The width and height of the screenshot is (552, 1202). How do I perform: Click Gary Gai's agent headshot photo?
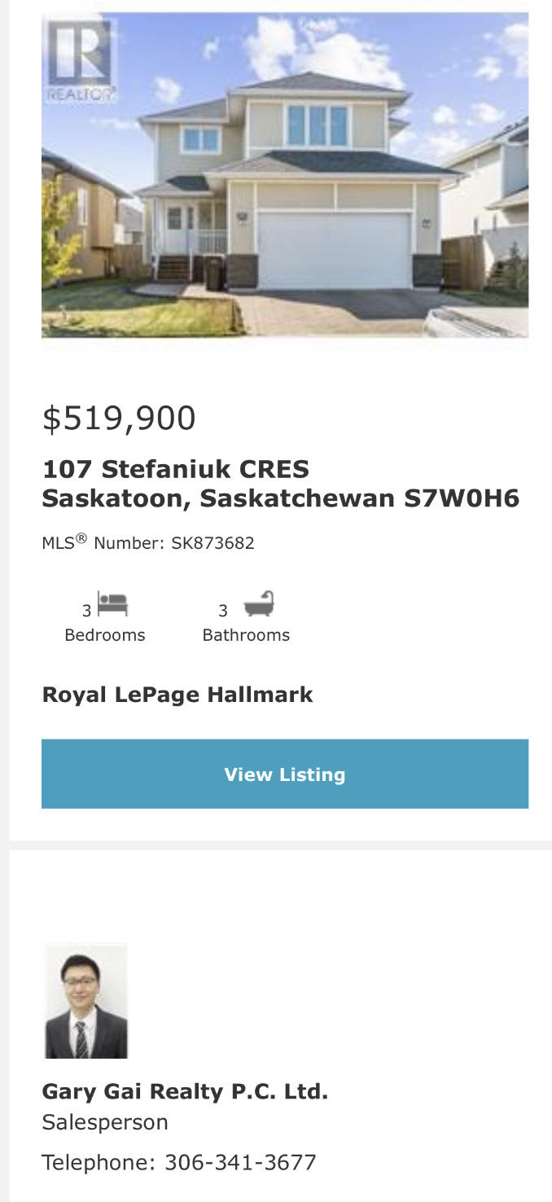pos(85,1001)
